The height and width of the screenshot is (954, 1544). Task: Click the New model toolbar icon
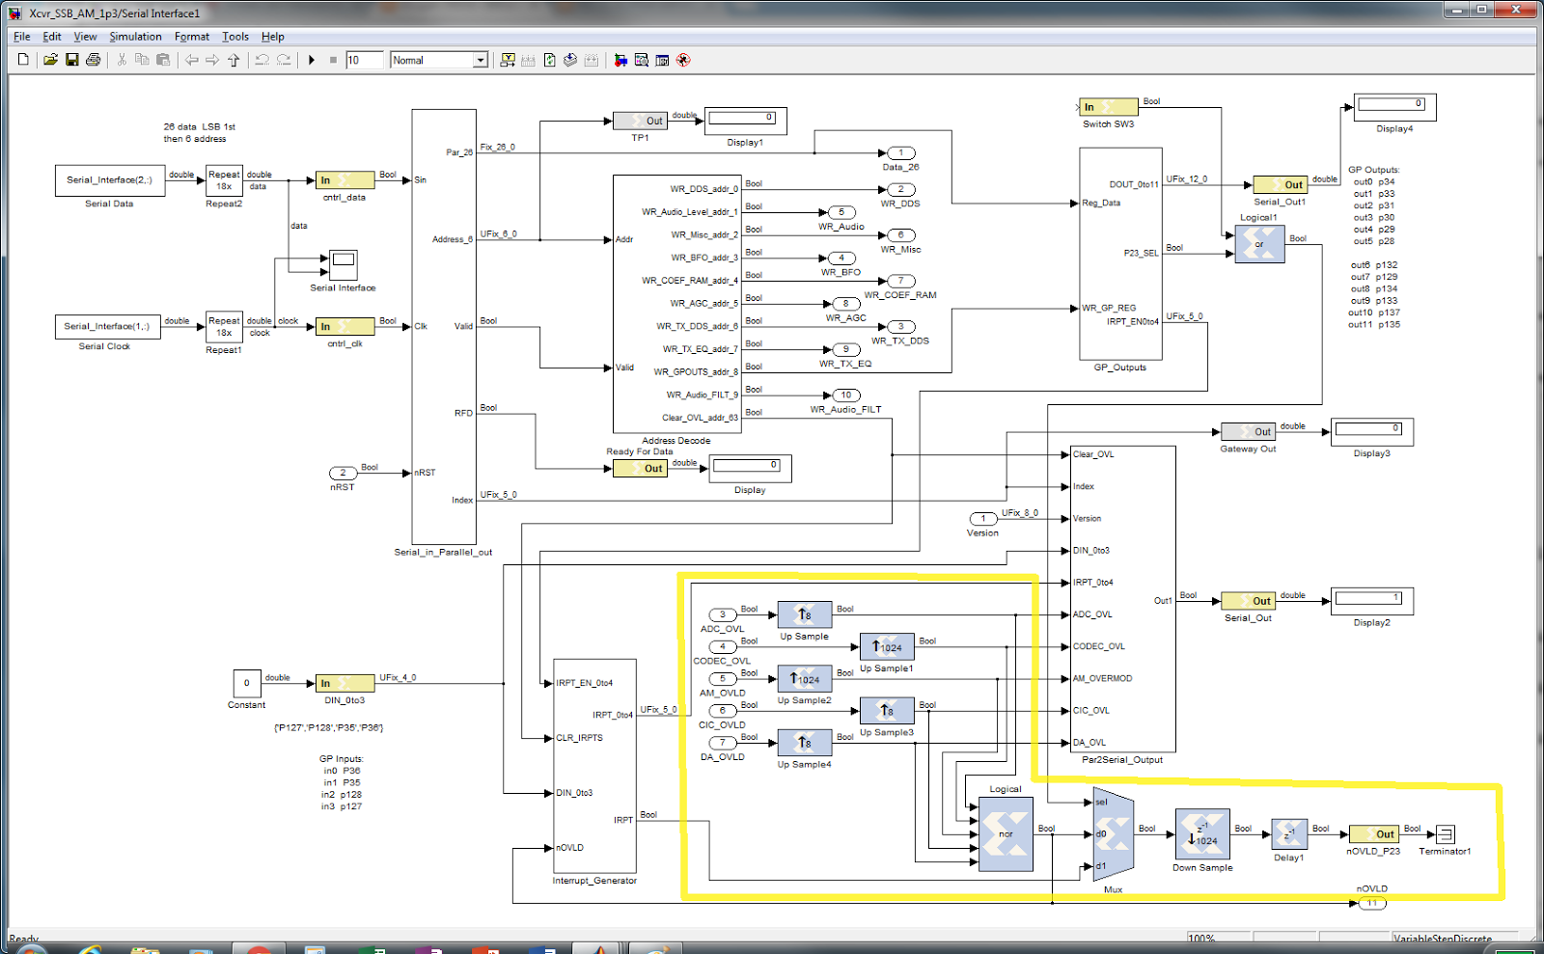pyautogui.click(x=24, y=60)
